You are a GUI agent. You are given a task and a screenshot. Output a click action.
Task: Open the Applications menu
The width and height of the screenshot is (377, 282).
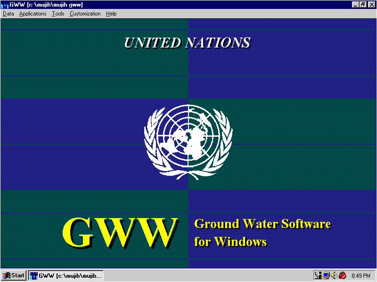[33, 14]
